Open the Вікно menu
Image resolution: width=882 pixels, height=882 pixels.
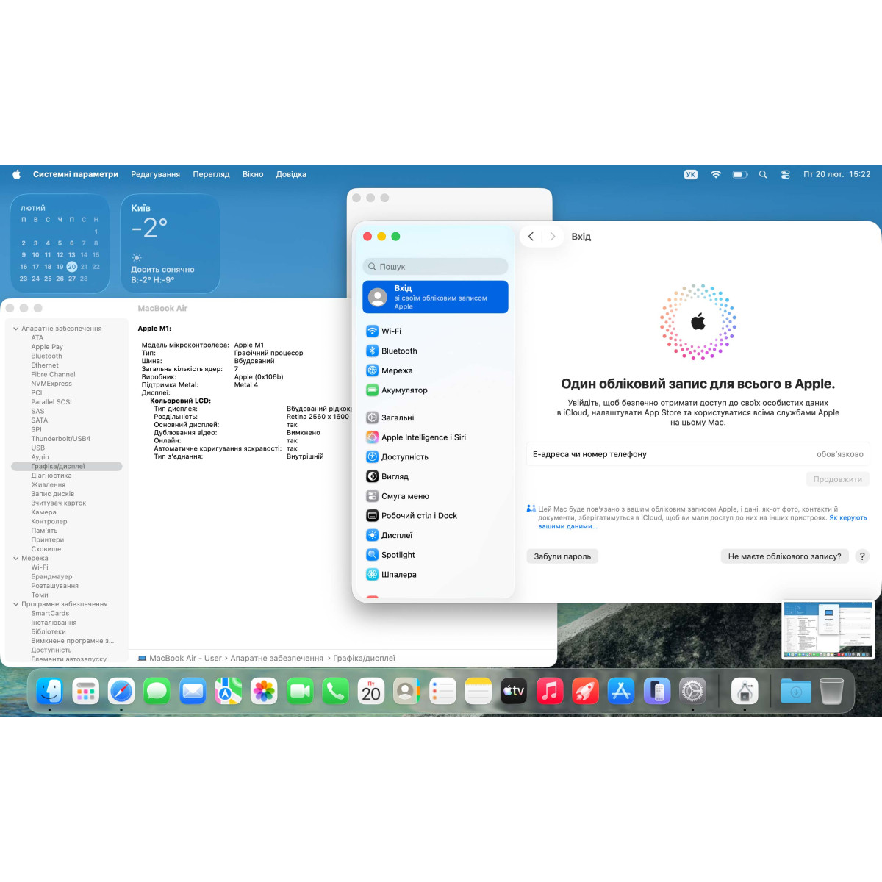coord(253,174)
